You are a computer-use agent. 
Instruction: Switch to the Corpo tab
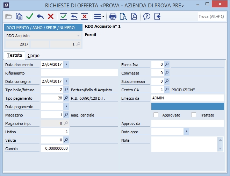[x=34, y=55]
